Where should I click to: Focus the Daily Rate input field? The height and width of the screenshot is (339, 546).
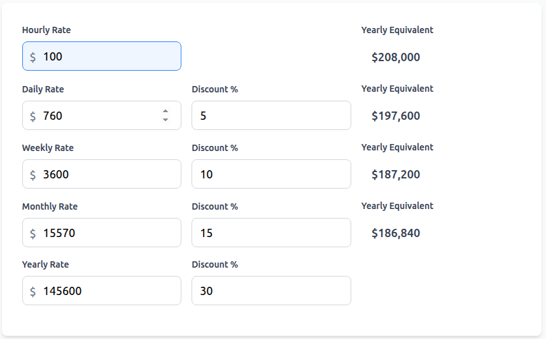coord(95,116)
